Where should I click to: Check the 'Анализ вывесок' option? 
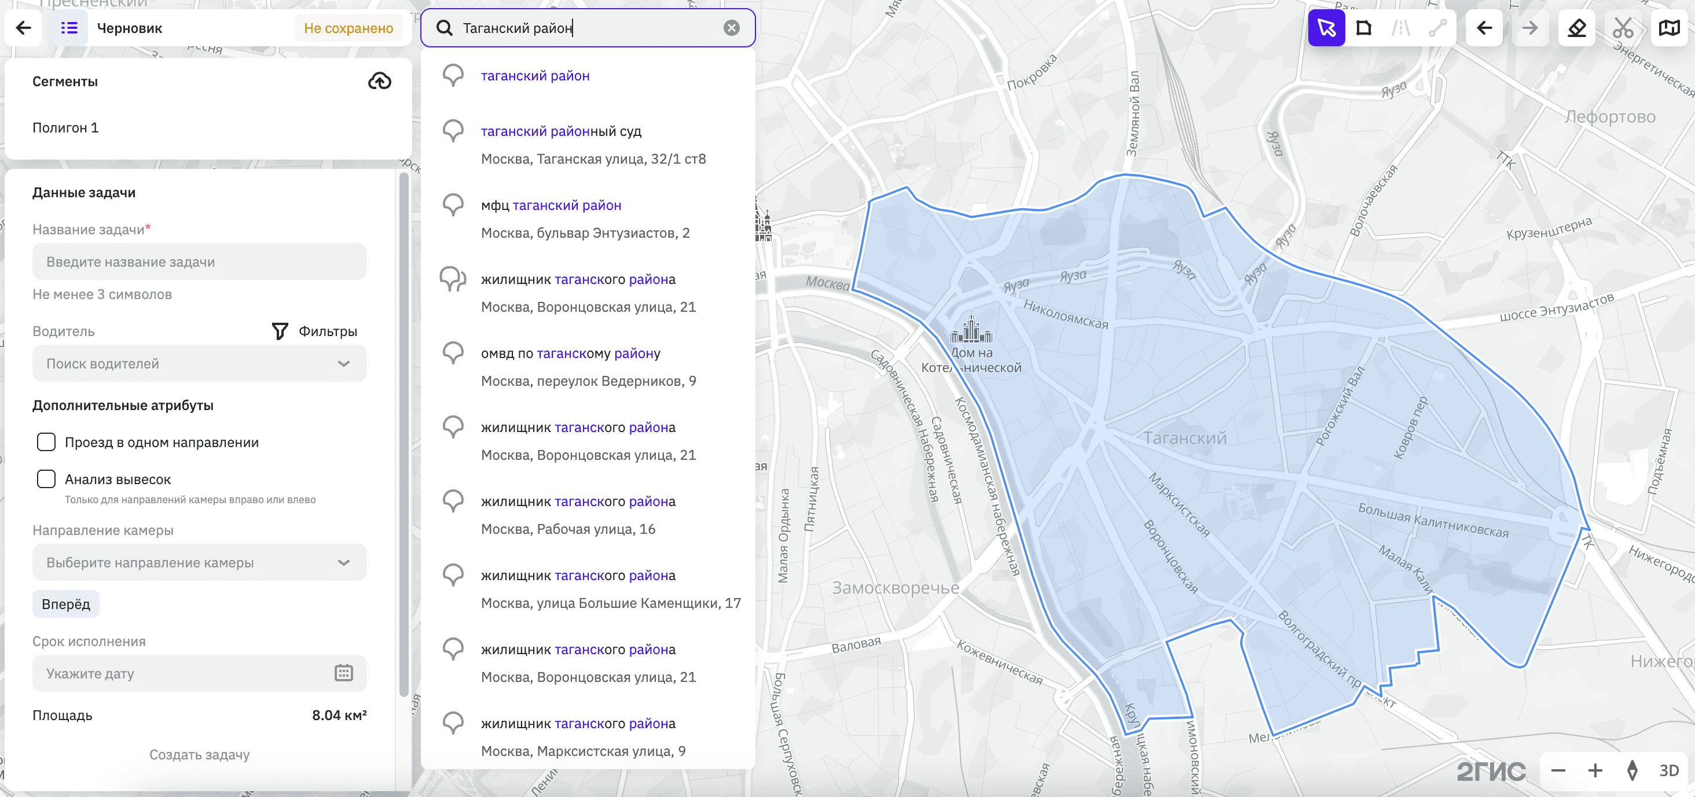tap(46, 479)
